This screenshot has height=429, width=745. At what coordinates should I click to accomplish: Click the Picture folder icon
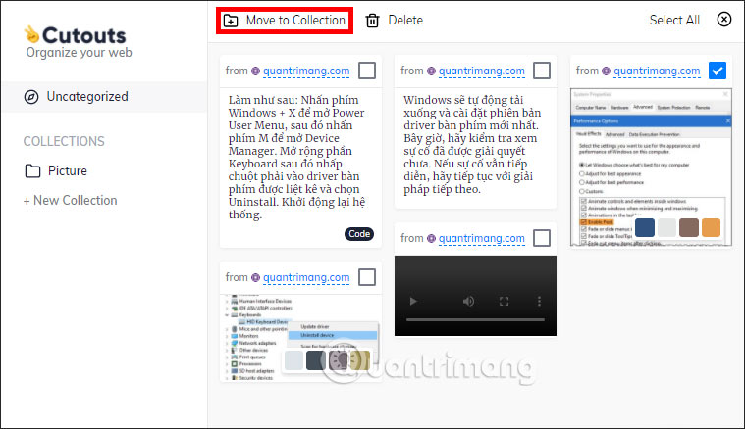[32, 171]
